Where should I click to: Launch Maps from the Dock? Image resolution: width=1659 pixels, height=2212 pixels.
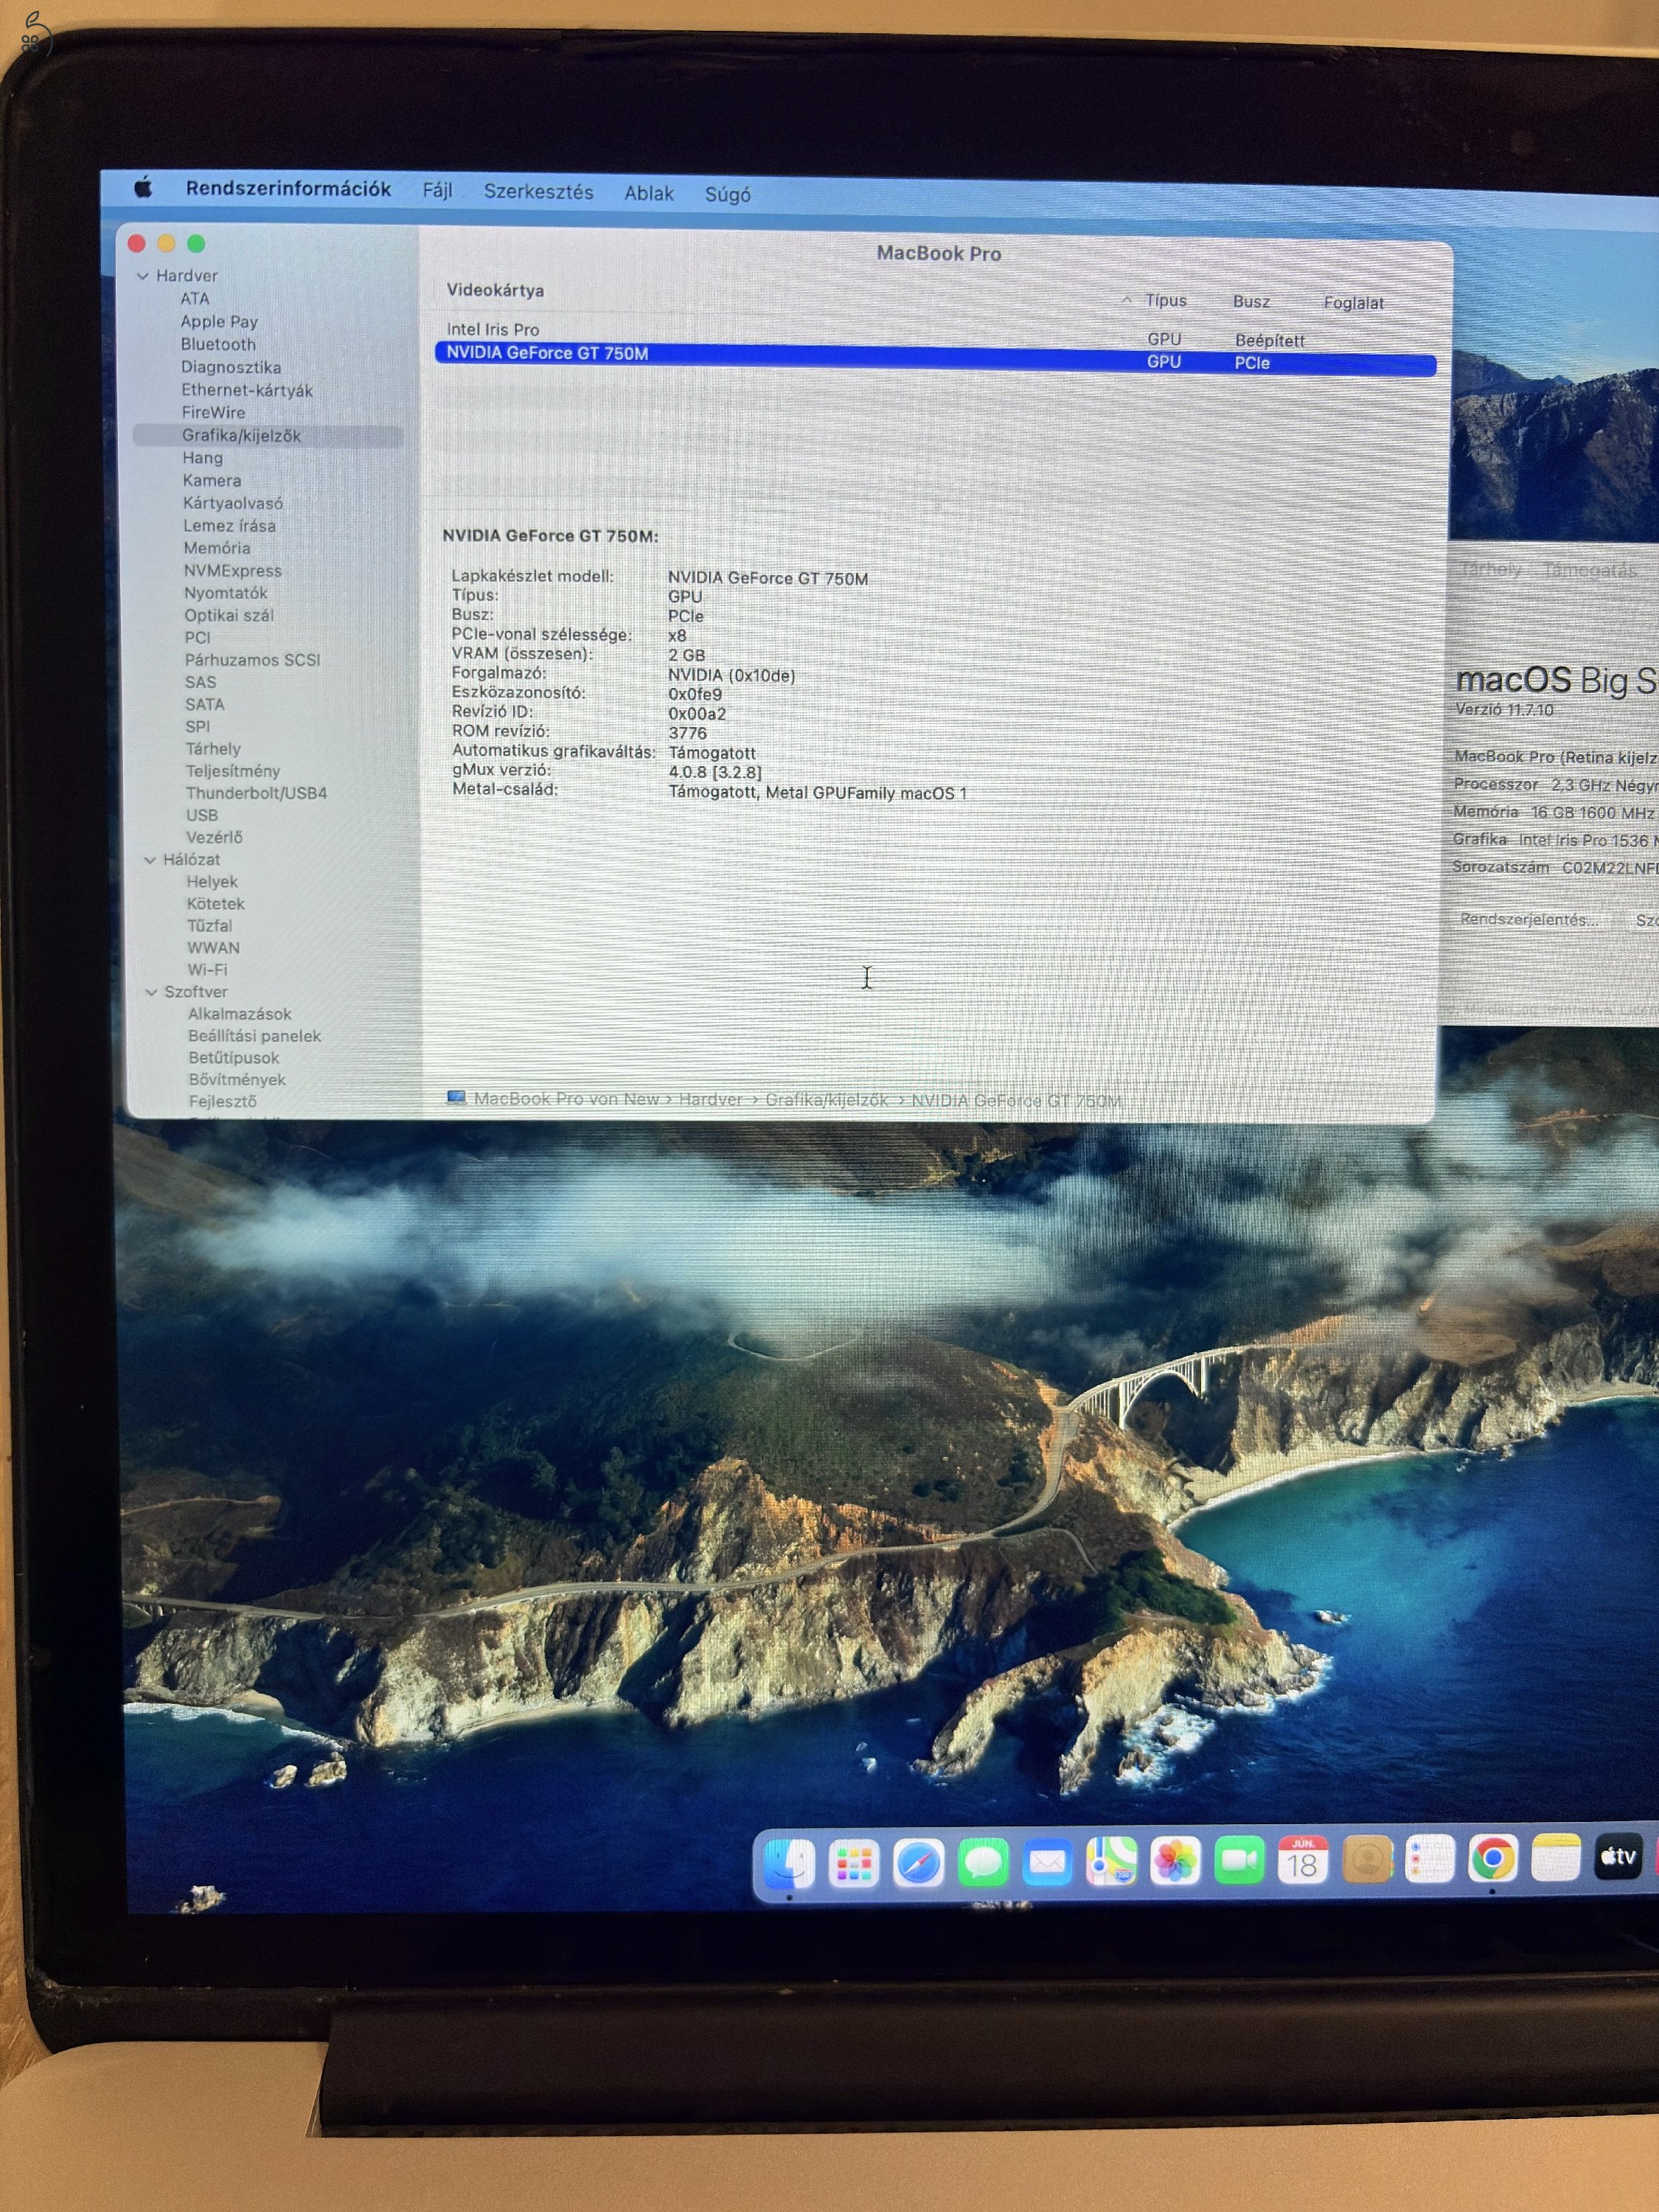click(x=1111, y=1862)
